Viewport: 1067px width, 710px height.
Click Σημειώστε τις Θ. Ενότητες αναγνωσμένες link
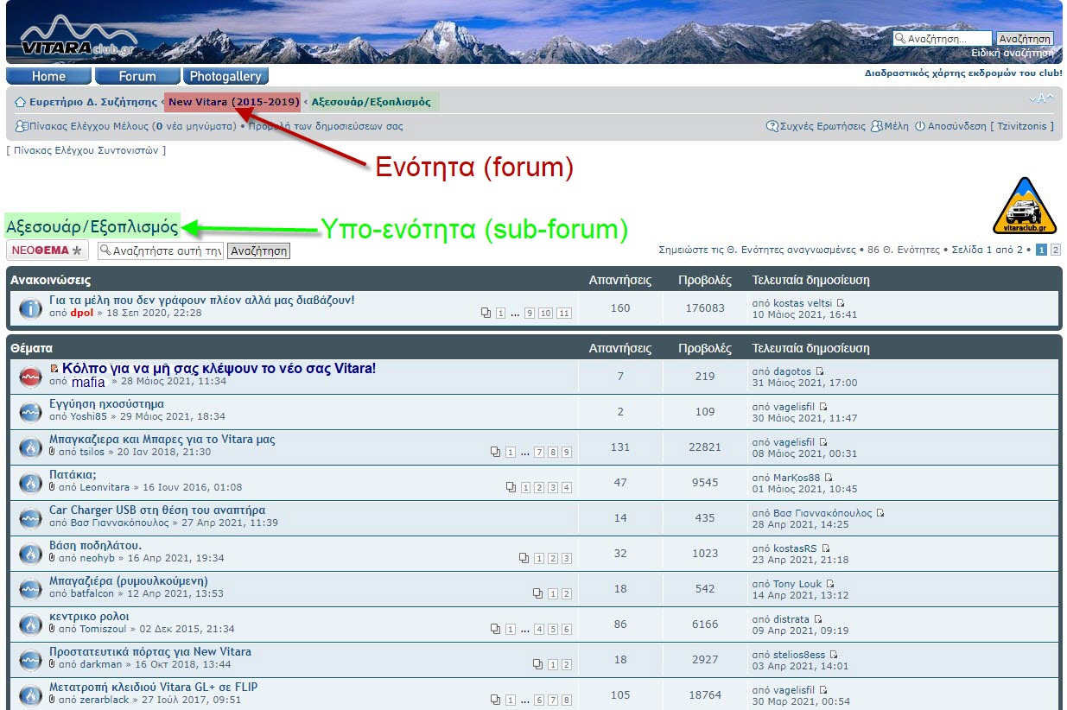[x=757, y=250]
